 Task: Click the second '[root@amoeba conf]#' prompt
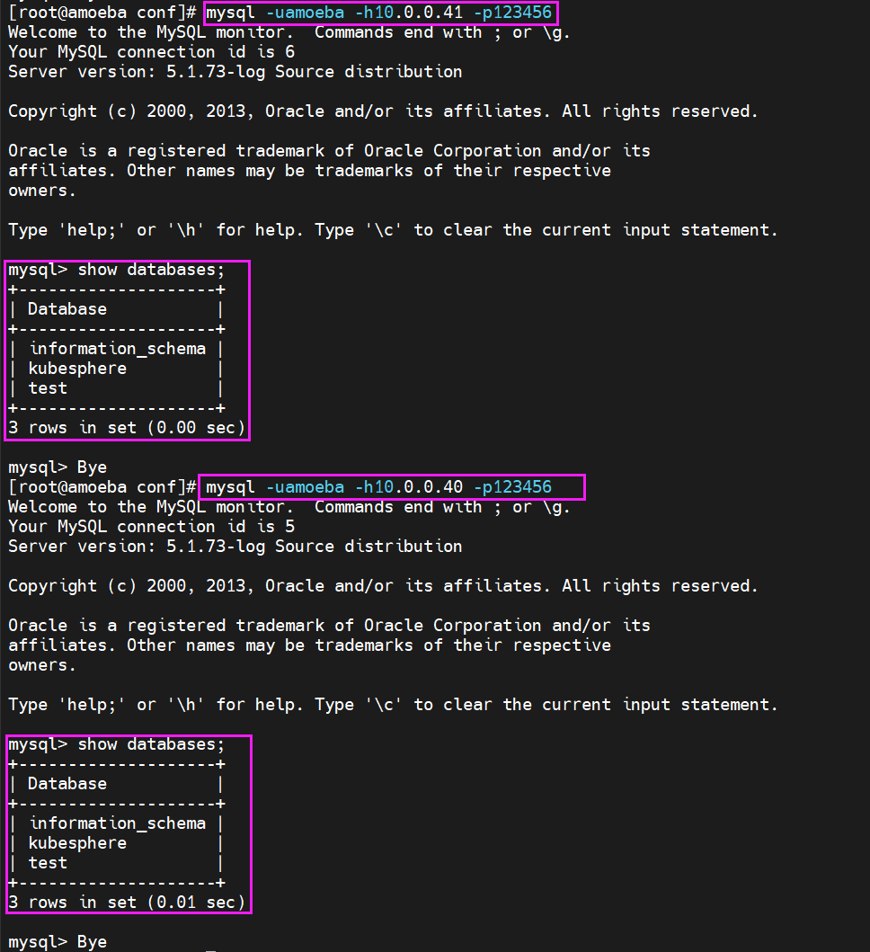click(102, 487)
